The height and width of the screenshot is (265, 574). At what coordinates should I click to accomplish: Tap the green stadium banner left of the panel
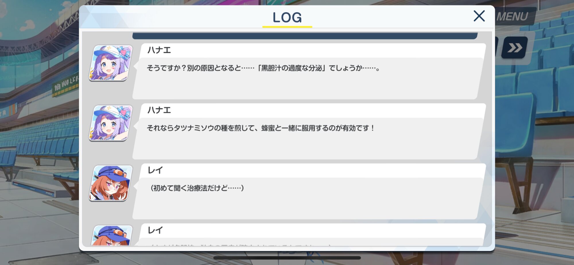[65, 86]
